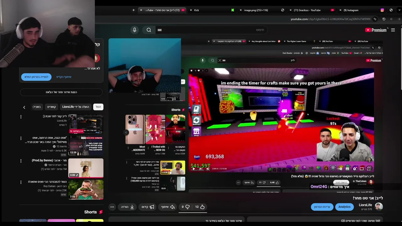402x226 pixels.
Task: Open the 7:10 hamburger video thumbnail
Action: point(86,190)
